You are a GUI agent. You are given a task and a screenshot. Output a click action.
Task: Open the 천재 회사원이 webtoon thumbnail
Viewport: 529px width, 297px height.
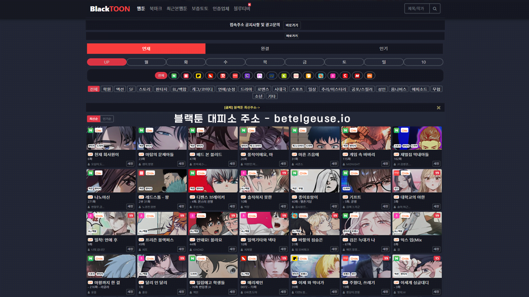pos(111,138)
